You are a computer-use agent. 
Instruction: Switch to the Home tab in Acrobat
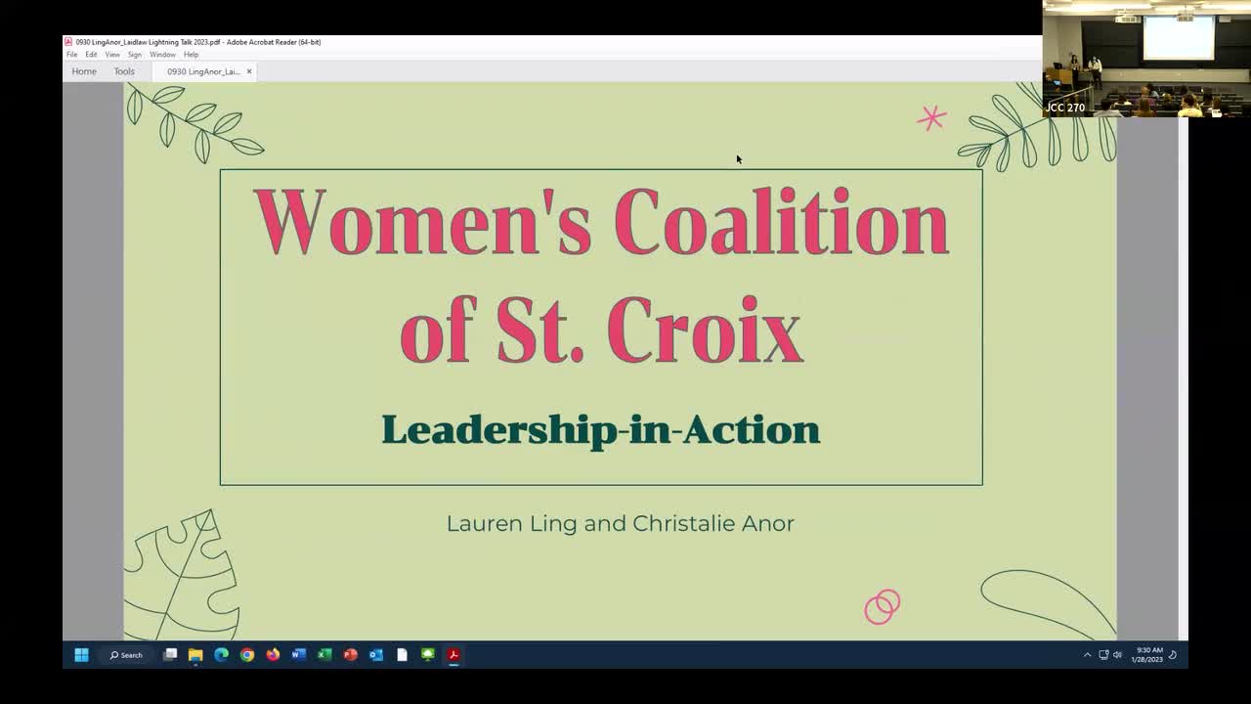85,70
